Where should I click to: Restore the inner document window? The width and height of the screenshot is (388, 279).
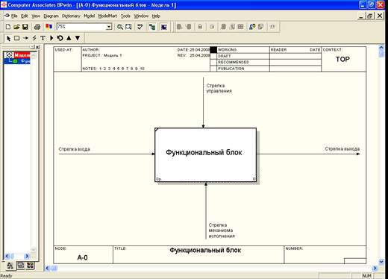tap(370, 16)
